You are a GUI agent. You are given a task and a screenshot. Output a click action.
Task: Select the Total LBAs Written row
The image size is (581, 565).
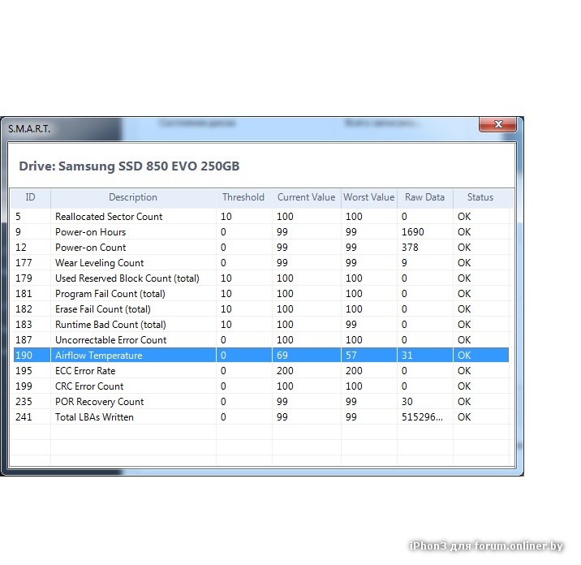pyautogui.click(x=260, y=417)
